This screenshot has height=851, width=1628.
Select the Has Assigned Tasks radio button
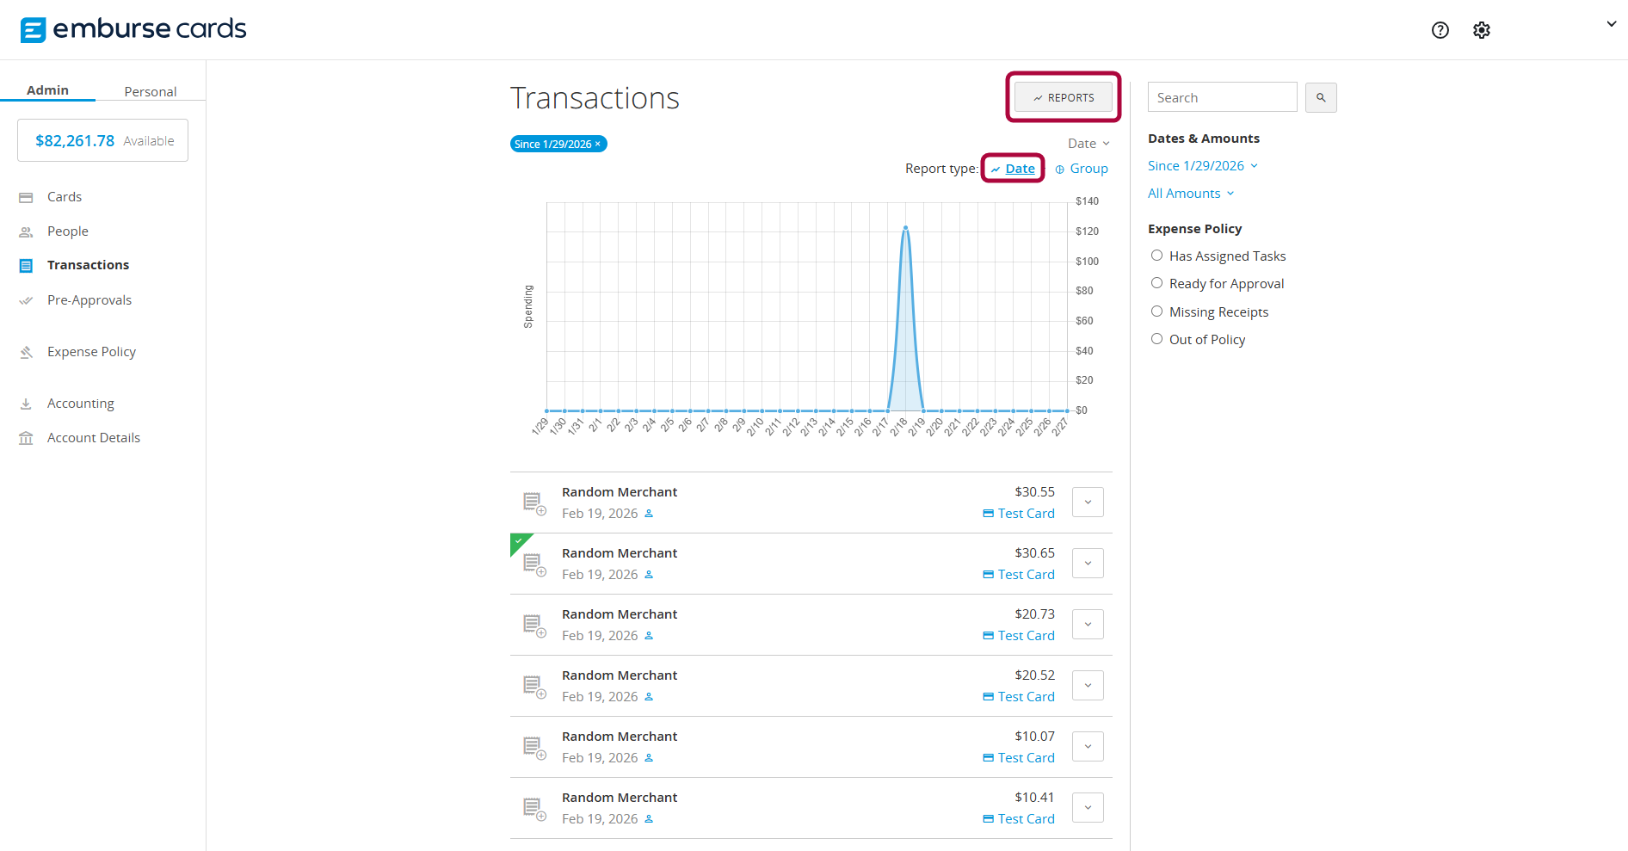(x=1156, y=256)
